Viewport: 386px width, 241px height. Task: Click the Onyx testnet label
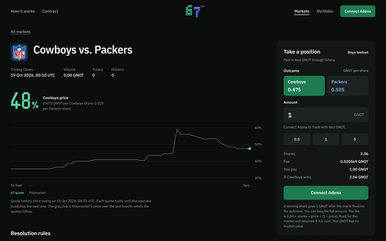click(358, 52)
